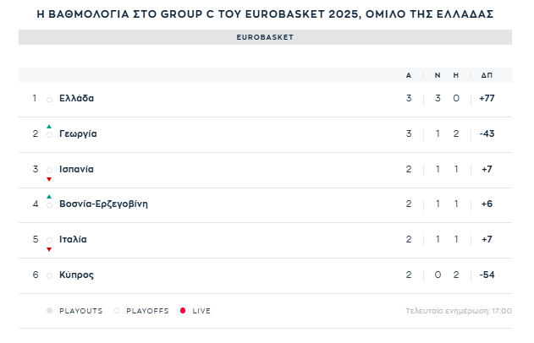Click the grey PLAYOUTS dot in the legend
534x343 pixels.
click(50, 311)
